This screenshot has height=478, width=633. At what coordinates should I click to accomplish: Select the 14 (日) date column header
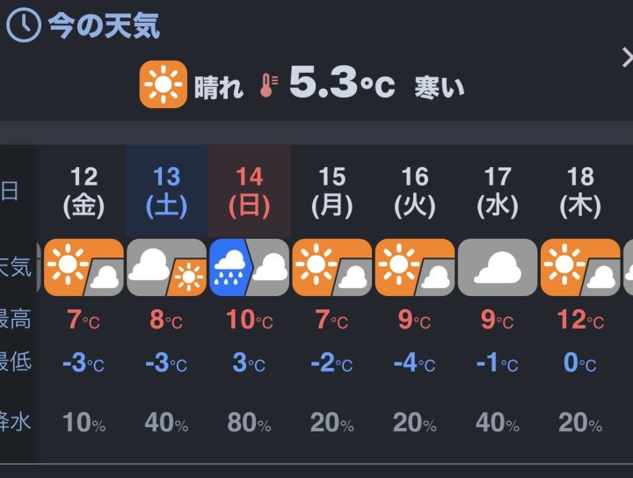click(x=249, y=192)
